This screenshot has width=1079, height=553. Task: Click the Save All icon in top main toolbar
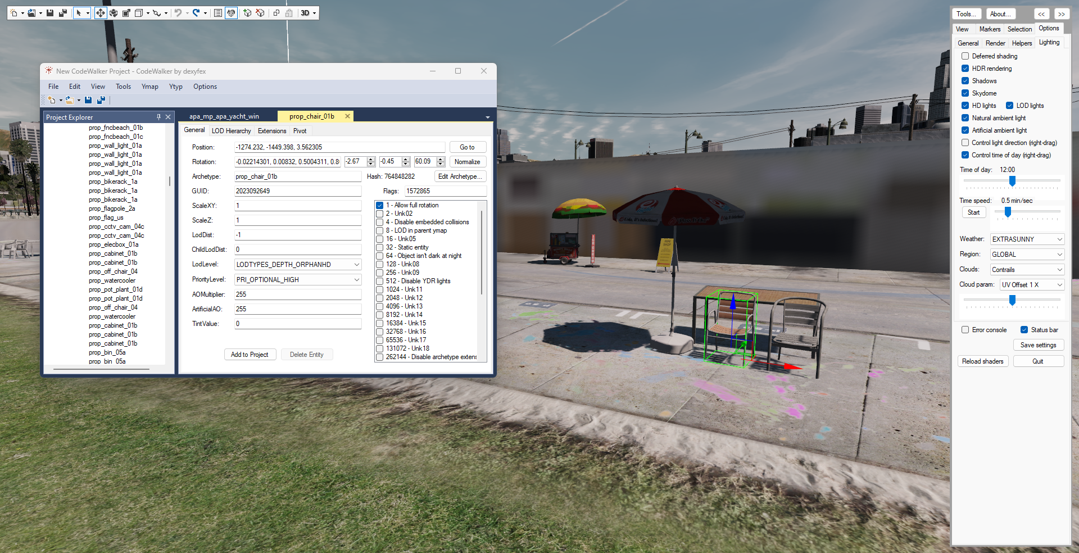tap(63, 13)
